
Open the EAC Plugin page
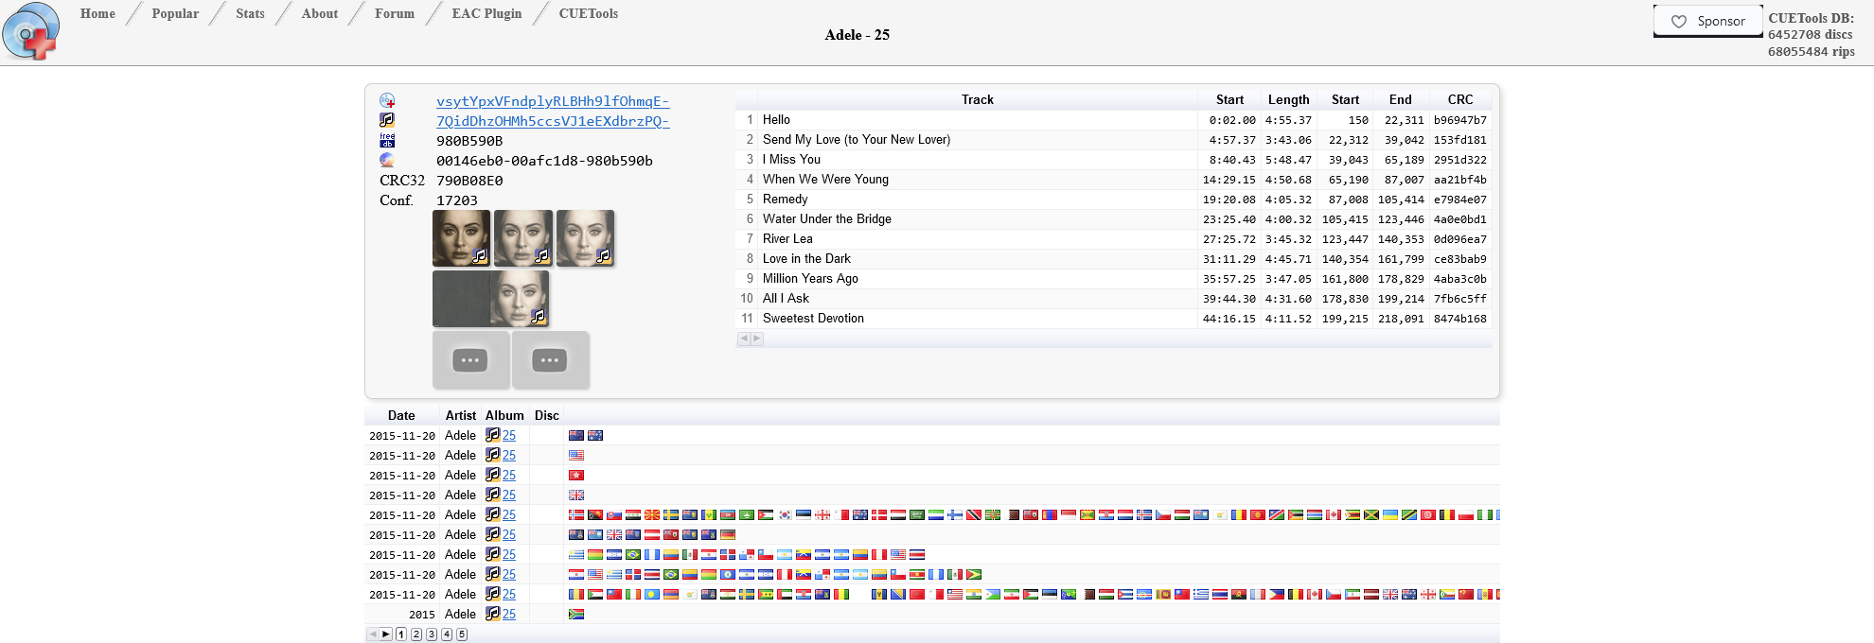pos(486,13)
